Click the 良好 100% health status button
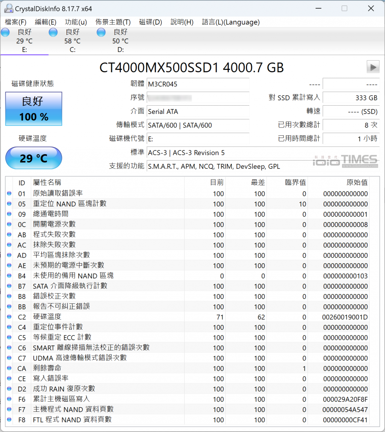 [33, 109]
